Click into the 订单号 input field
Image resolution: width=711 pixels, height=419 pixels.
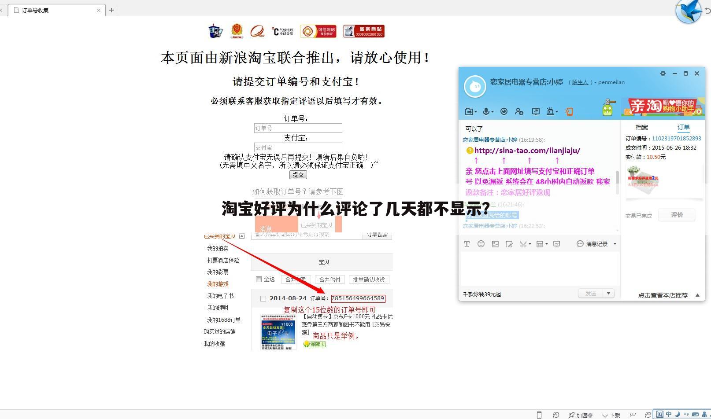[298, 128]
